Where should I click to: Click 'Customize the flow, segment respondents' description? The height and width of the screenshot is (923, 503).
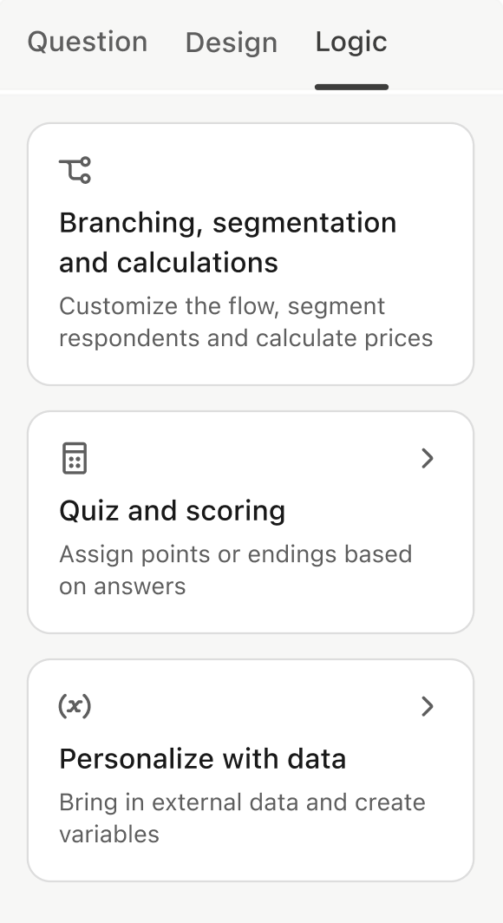click(246, 322)
